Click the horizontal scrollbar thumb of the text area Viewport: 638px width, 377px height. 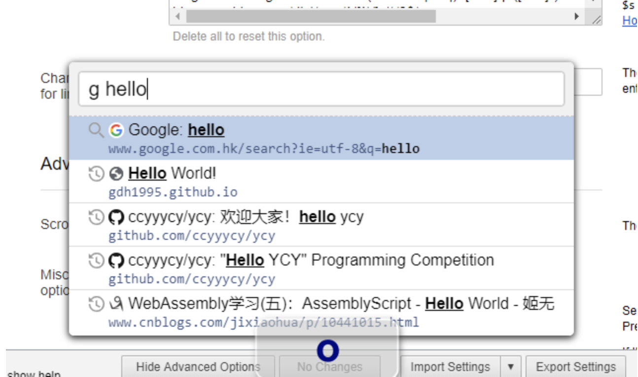pyautogui.click(x=311, y=16)
